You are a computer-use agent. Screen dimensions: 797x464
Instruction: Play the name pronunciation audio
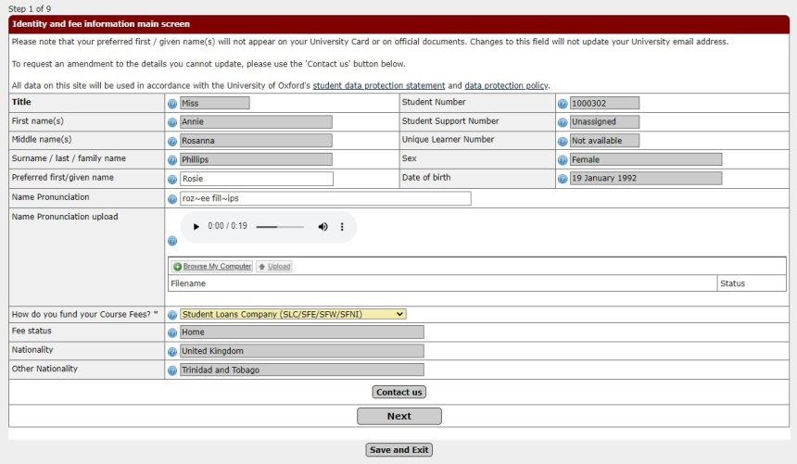click(x=196, y=227)
